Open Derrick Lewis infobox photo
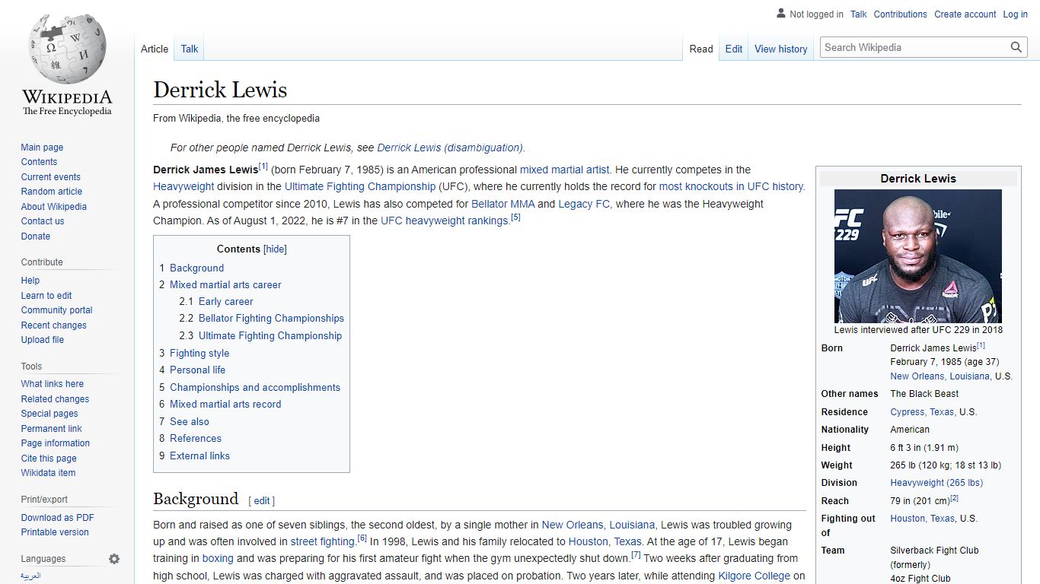 (x=918, y=256)
